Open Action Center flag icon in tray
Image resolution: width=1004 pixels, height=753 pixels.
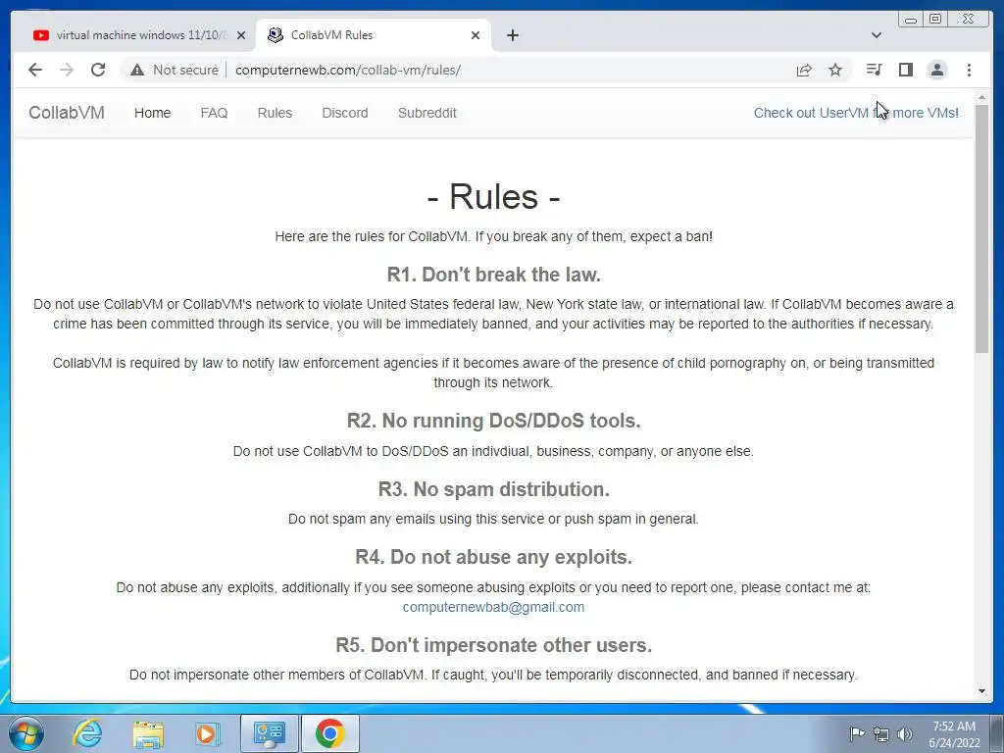tap(856, 733)
